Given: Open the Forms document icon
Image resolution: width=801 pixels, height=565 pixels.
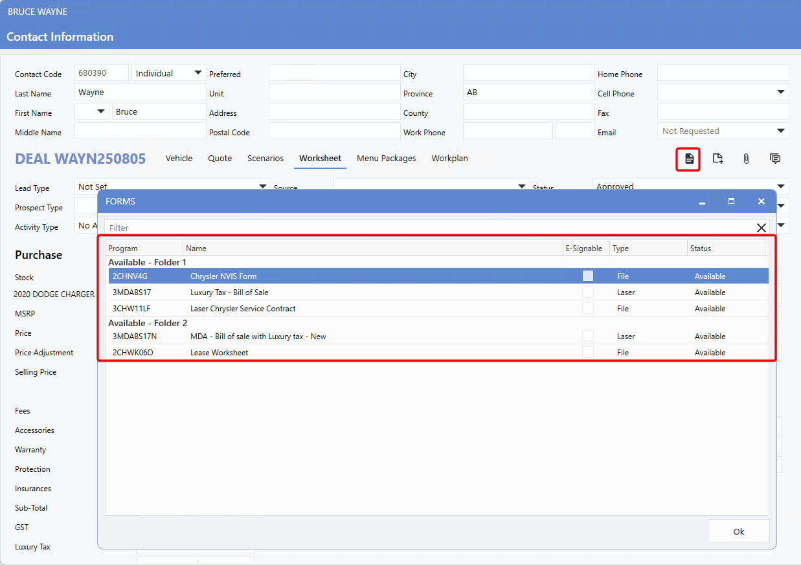Looking at the screenshot, I should click(689, 159).
